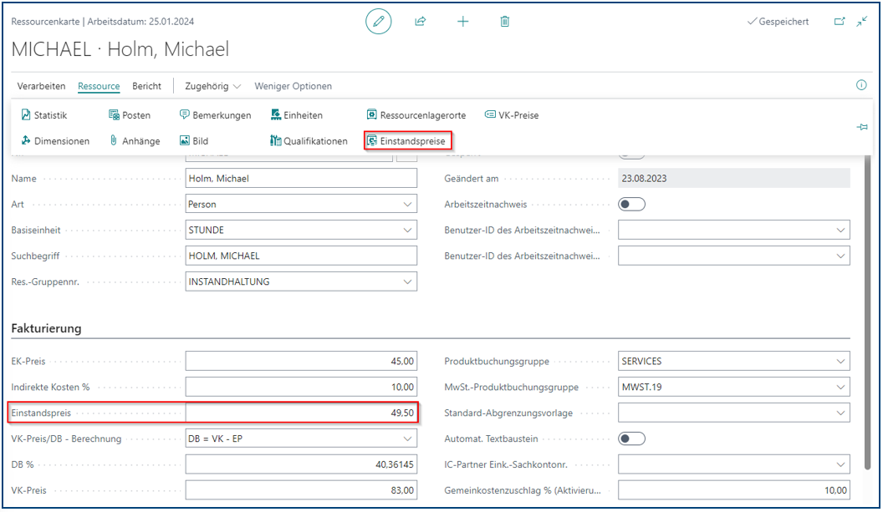Image resolution: width=883 pixels, height=512 pixels.
Task: Click the EK-Preis field
Action: (301, 361)
